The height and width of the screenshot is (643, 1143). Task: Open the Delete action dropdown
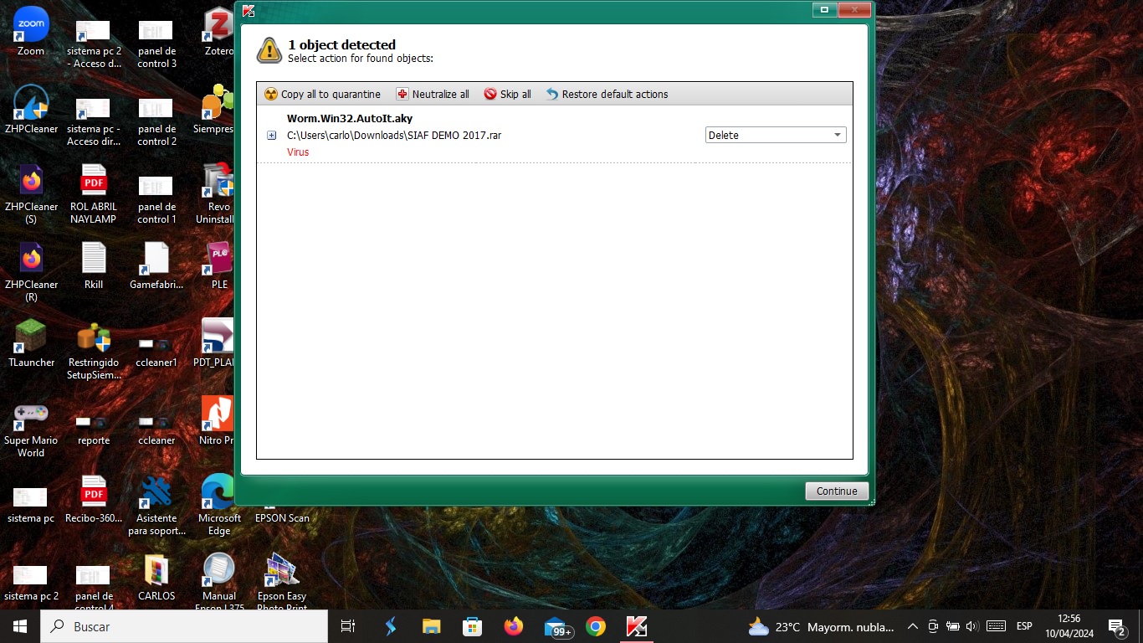[x=775, y=135]
